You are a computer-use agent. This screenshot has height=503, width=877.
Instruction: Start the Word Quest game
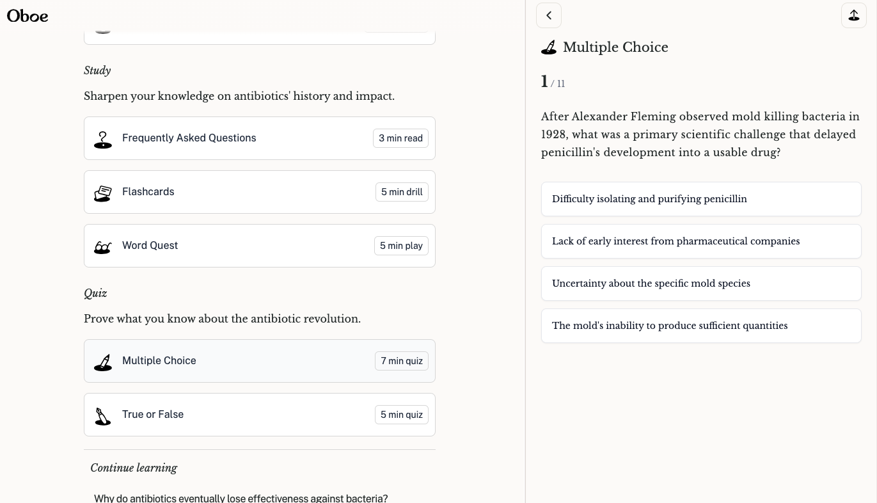coord(150,246)
